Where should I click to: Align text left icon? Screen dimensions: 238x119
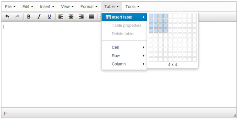coord(61,16)
